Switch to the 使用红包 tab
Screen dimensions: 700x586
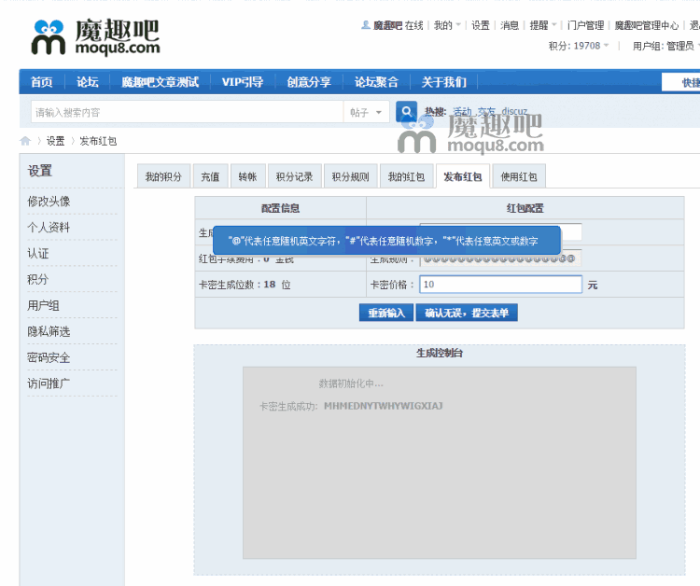(x=519, y=176)
